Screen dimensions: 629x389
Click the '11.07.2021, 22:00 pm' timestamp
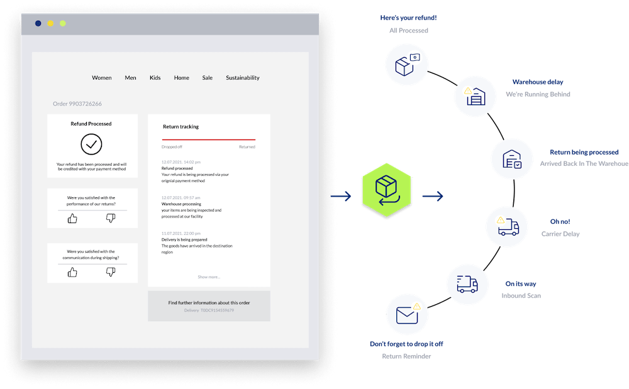(x=181, y=233)
